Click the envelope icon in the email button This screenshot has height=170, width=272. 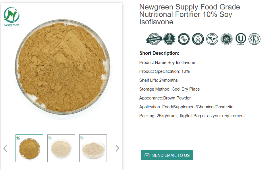pos(147,155)
